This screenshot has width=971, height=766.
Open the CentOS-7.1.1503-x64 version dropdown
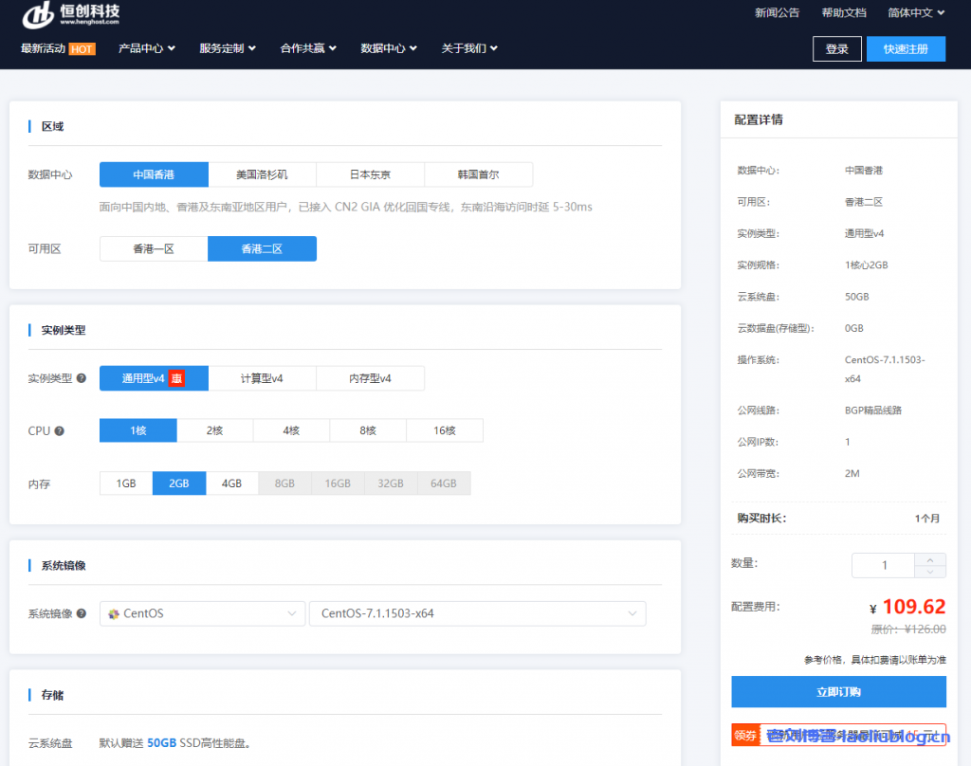point(477,613)
